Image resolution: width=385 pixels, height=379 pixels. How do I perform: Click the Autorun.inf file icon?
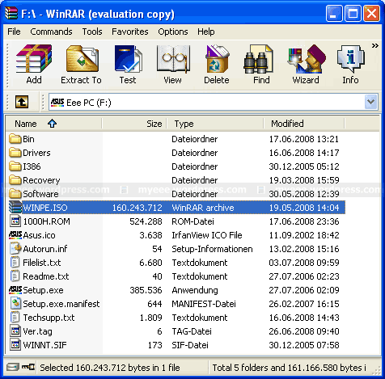tap(15, 249)
